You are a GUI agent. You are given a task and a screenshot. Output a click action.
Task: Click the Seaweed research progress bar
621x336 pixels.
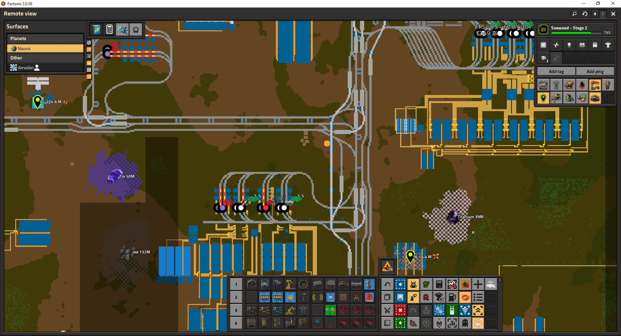pos(576,33)
